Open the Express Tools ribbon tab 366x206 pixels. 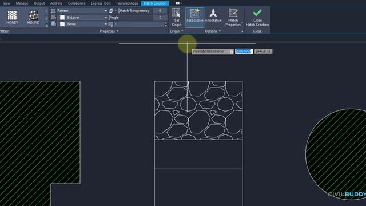(x=101, y=3)
